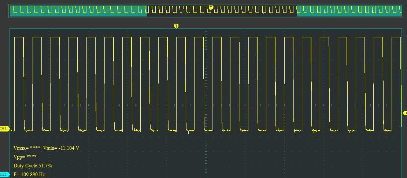
Task: Select the trigger marker in the overview strip
Action: (211, 8)
